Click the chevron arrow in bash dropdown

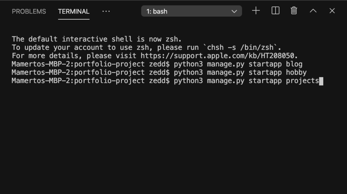234,11
